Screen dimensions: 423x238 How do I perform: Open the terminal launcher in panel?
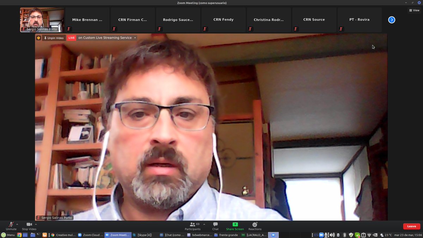39,235
